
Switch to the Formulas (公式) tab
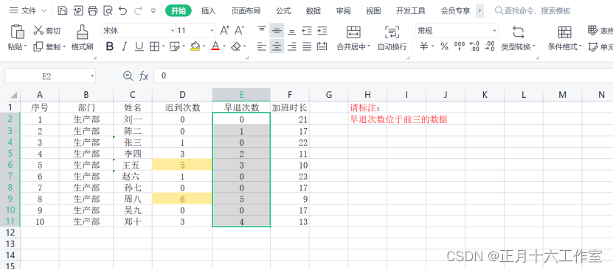click(x=283, y=11)
